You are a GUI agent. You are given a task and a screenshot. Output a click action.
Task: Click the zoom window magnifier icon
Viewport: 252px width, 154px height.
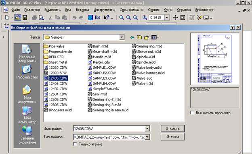coord(121,17)
